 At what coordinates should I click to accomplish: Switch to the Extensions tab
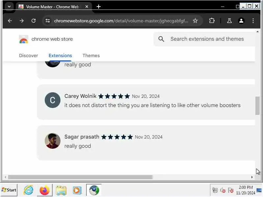tap(60, 55)
